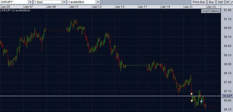Click the Sell button
The width and height of the screenshot is (233, 112).
221,2
